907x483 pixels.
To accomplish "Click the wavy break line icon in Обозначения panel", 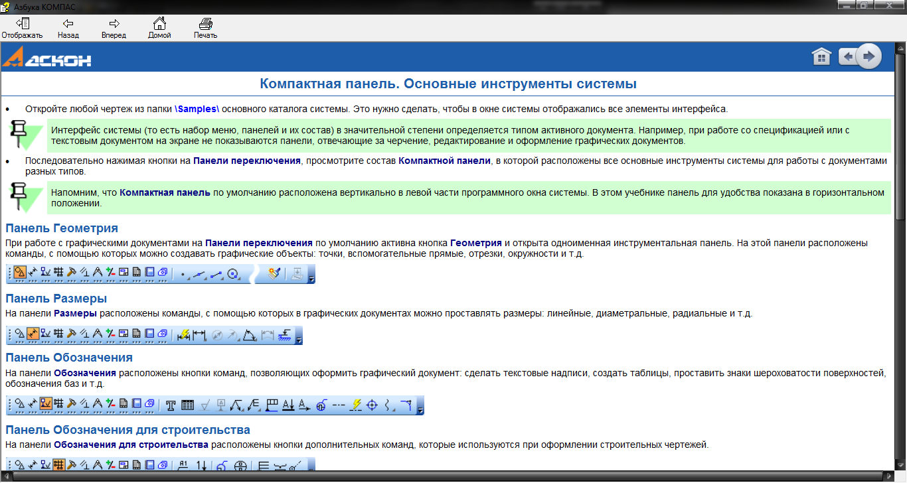I will (x=388, y=405).
